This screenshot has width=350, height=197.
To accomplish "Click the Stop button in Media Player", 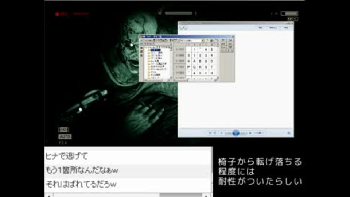I will click(221, 133).
